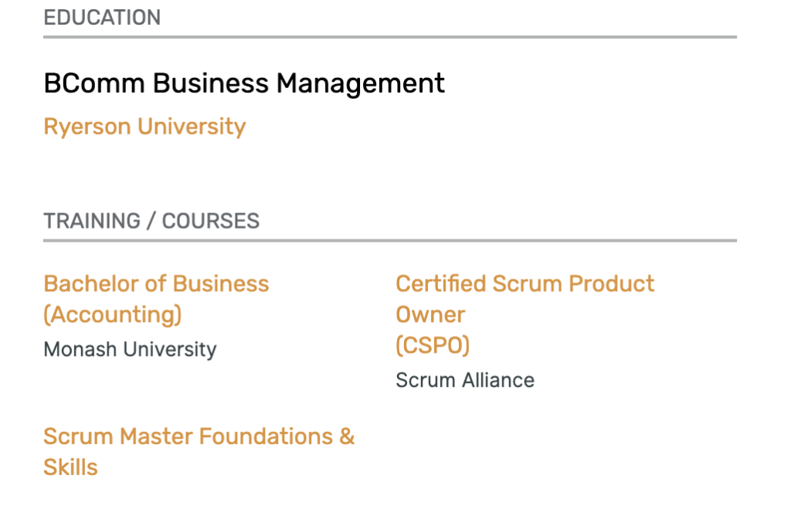Click the word Management in degree title

[361, 83]
